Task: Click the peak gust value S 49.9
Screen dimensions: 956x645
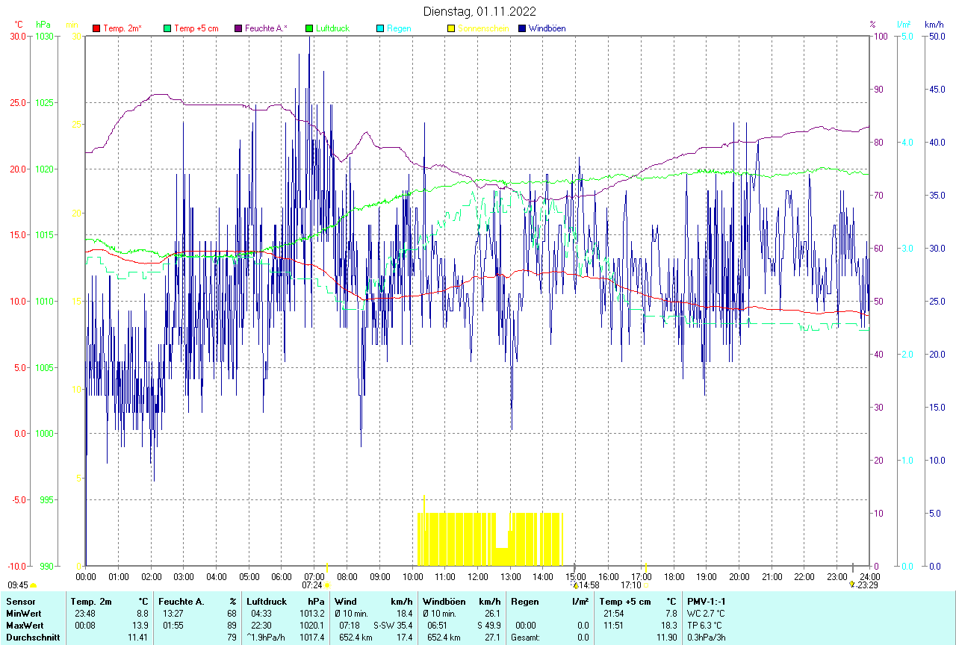Action: 488,625
